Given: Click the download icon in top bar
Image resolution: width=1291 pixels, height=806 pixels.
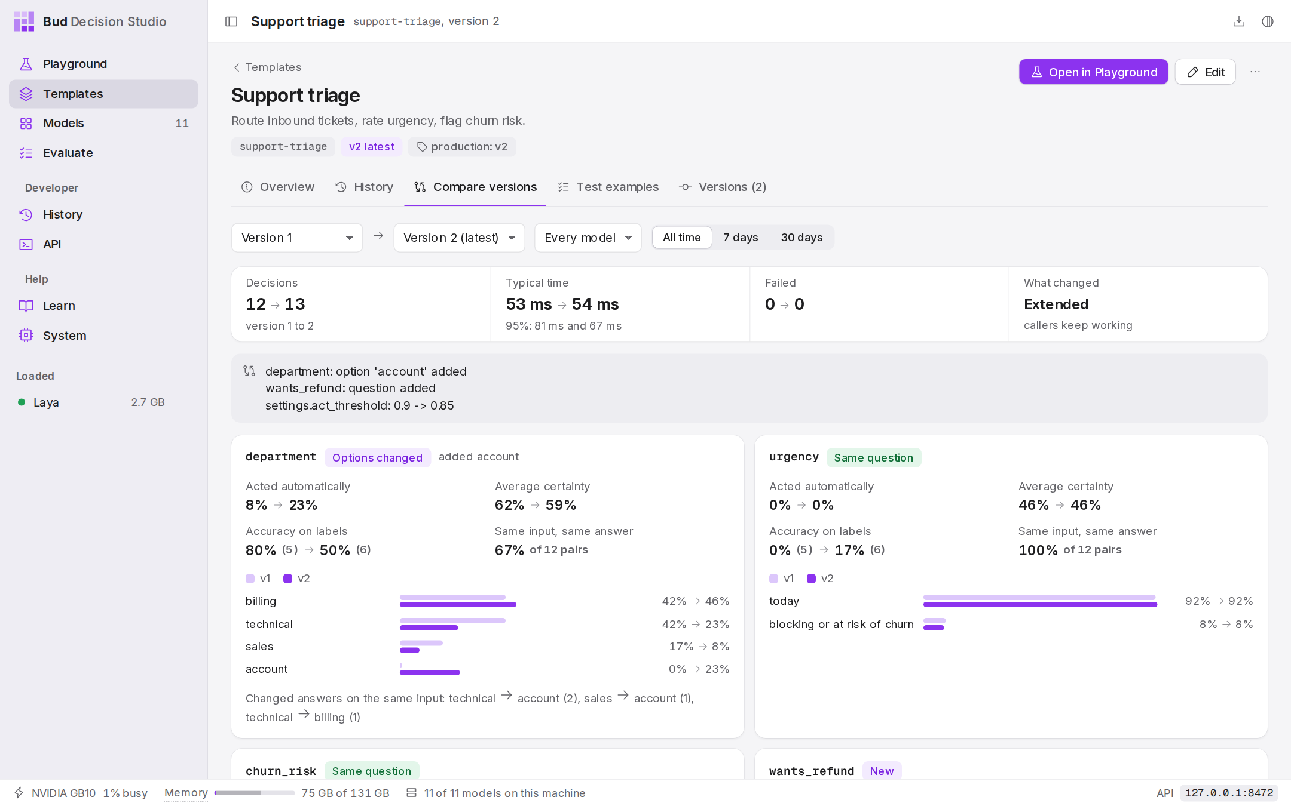Looking at the screenshot, I should pos(1238,21).
